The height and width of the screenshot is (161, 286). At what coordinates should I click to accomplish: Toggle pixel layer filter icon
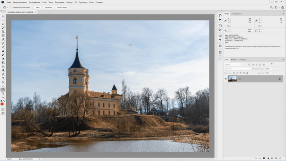[x=249, y=65]
